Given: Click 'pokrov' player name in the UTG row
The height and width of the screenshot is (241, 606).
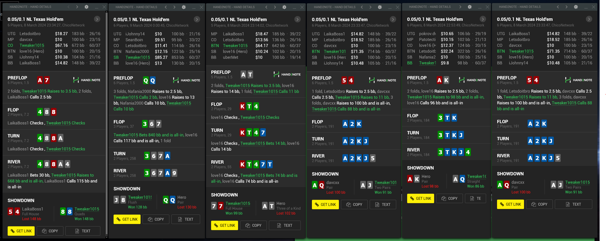Looking at the screenshot, I should pos(428,34).
